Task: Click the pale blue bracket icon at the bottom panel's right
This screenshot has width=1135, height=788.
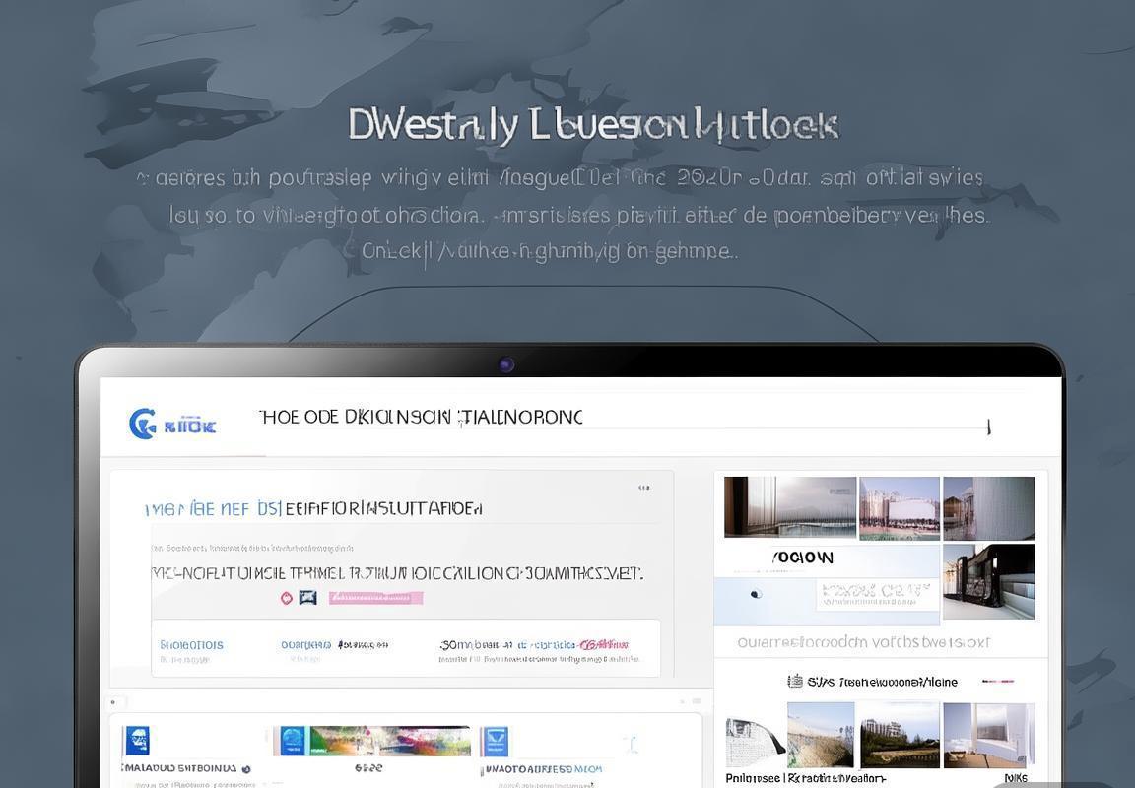Action: tap(632, 744)
